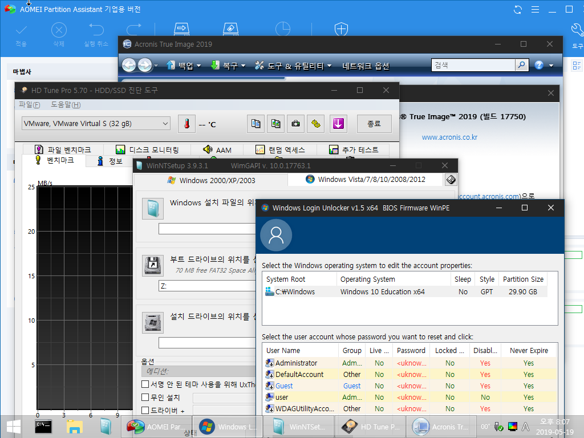Select the WDAGUtilityAccount user row
Screen dimensions: 584x438
411,408
